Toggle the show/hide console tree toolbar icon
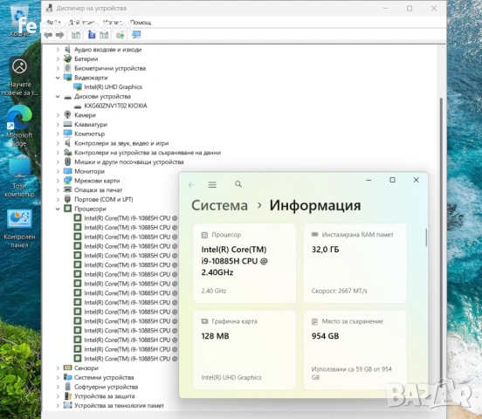 click(76, 35)
